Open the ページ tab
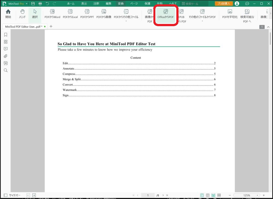Viewport: 273px width, 199px height. click(134, 4)
